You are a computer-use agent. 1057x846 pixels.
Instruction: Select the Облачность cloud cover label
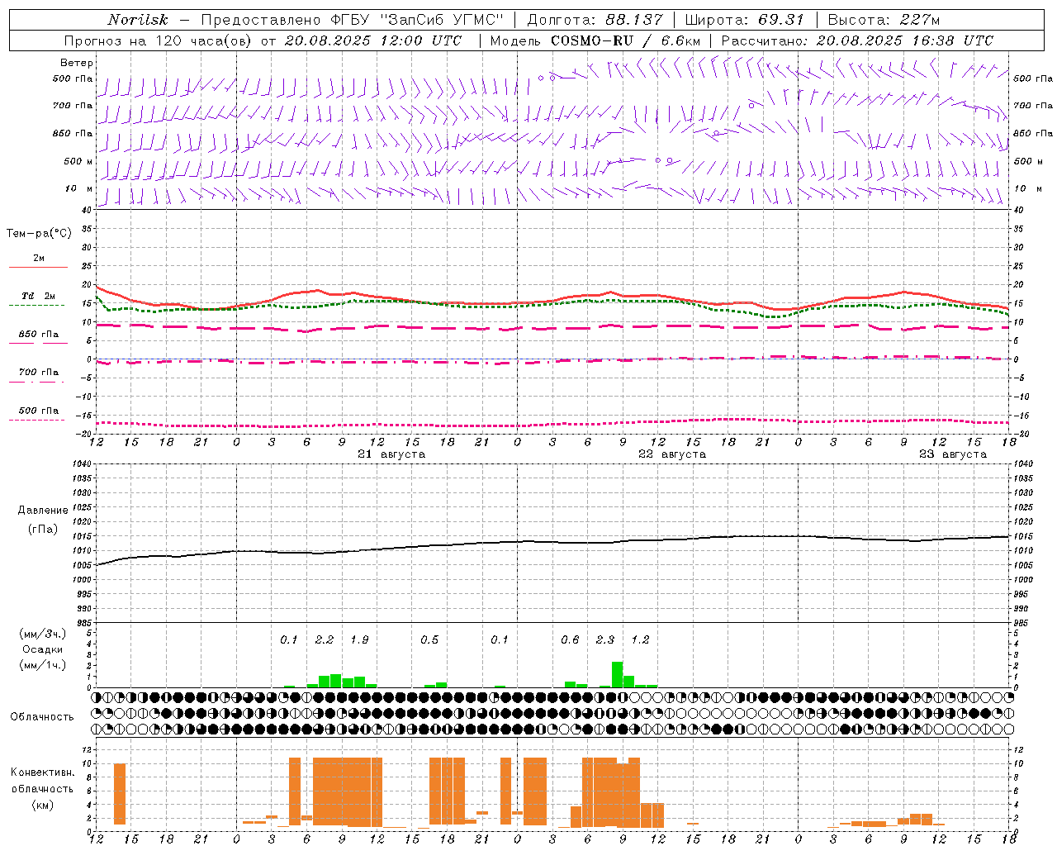coord(42,717)
